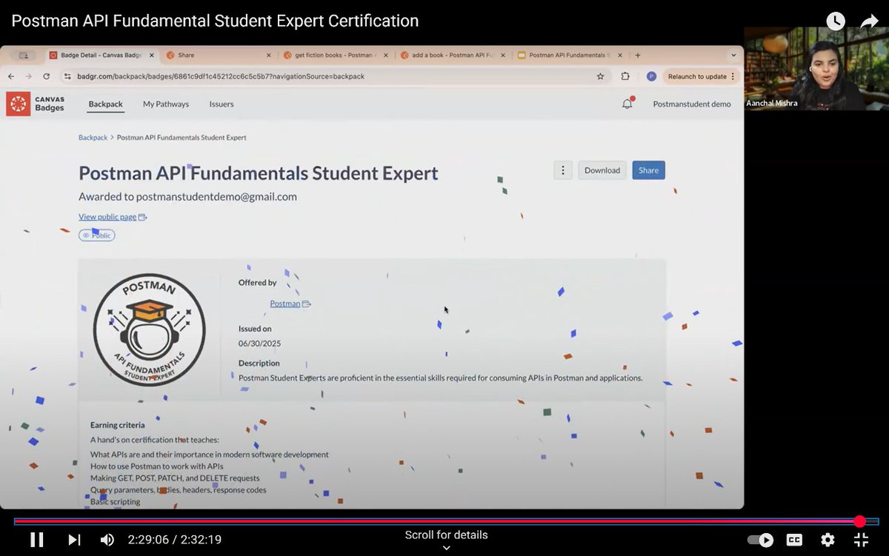The height and width of the screenshot is (556, 889).
Task: Click Relaunch to update button
Action: pyautogui.click(x=697, y=76)
